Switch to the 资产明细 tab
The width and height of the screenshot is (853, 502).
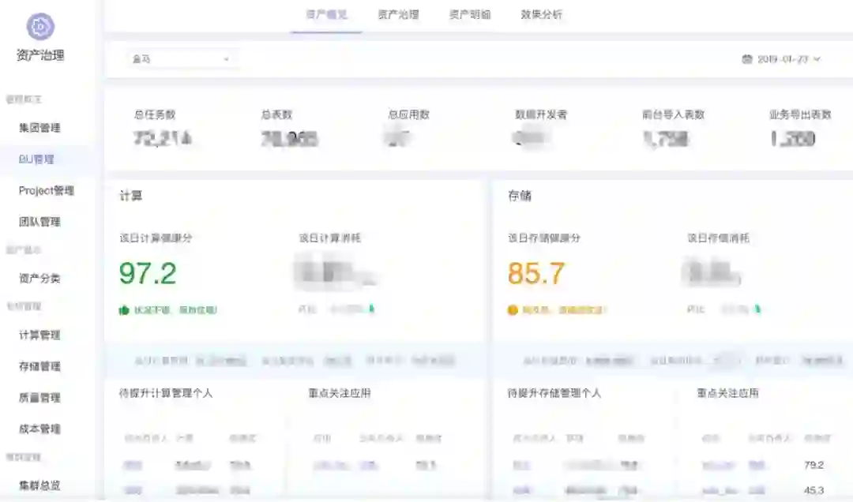point(470,15)
